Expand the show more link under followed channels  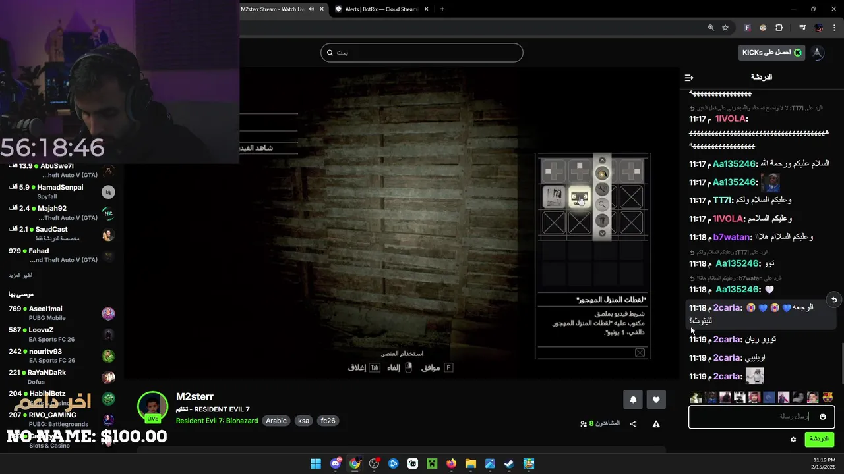[x=20, y=276]
